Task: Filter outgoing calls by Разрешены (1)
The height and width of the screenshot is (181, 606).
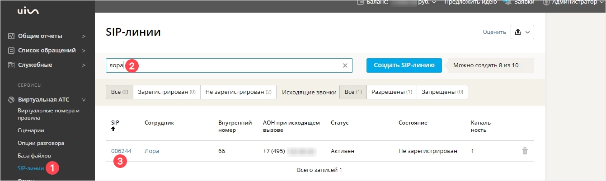Action: coord(391,92)
